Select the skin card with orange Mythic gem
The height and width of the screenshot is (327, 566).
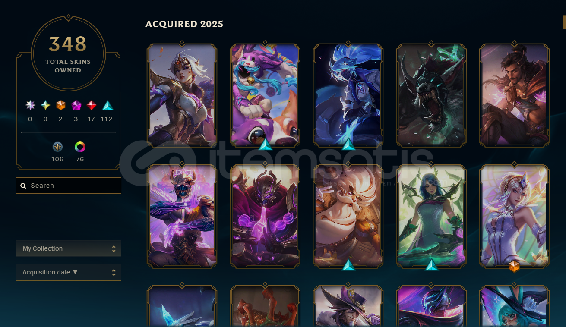514,216
